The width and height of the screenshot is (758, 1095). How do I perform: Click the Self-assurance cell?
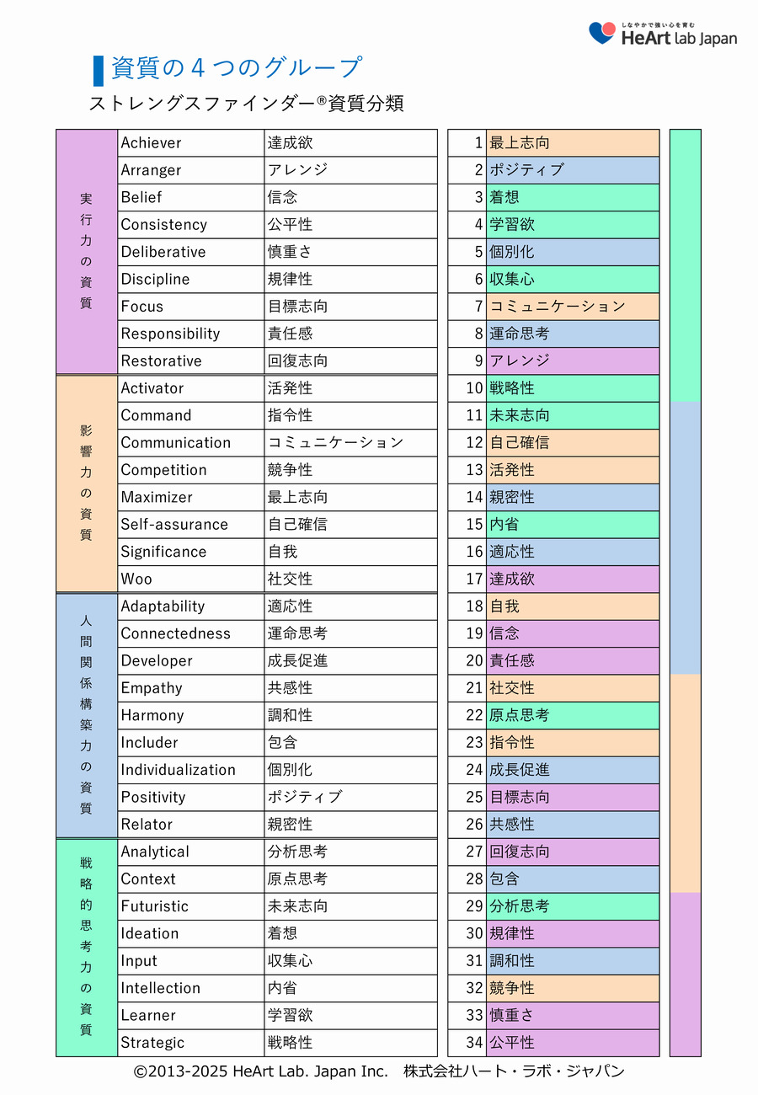[191, 524]
